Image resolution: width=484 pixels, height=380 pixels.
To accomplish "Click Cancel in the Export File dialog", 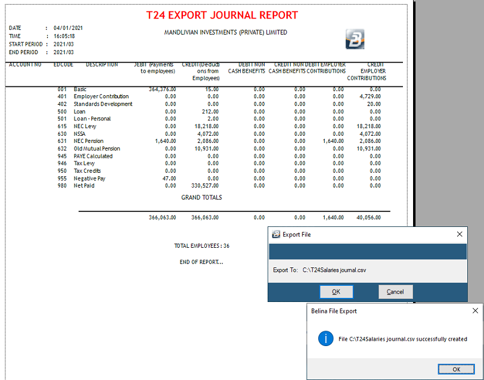I will point(395,292).
